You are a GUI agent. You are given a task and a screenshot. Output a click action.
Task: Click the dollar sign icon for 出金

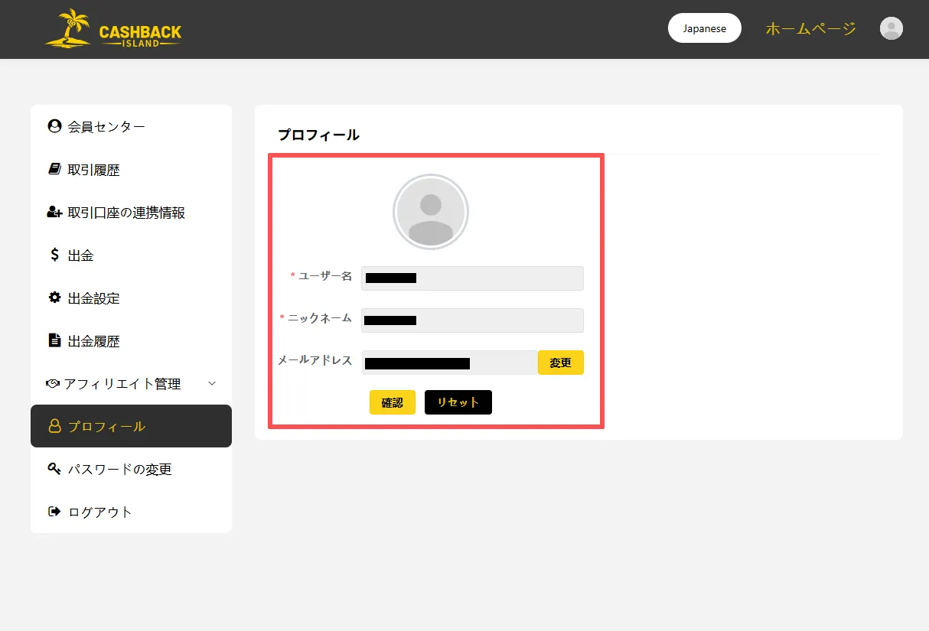coord(54,255)
